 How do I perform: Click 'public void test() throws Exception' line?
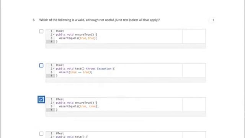[85, 69]
